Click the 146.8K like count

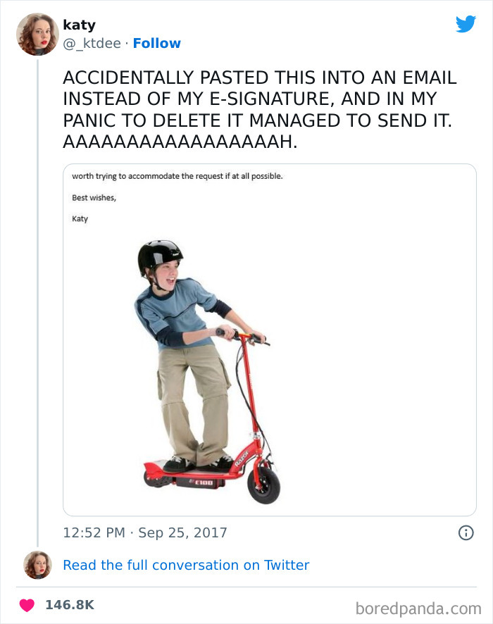tap(70, 604)
